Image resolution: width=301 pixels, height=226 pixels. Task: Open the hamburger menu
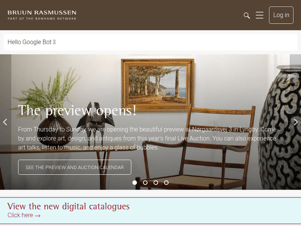point(259,15)
